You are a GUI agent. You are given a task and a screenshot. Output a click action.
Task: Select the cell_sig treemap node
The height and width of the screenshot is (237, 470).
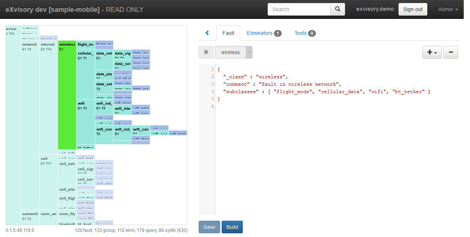(x=85, y=170)
